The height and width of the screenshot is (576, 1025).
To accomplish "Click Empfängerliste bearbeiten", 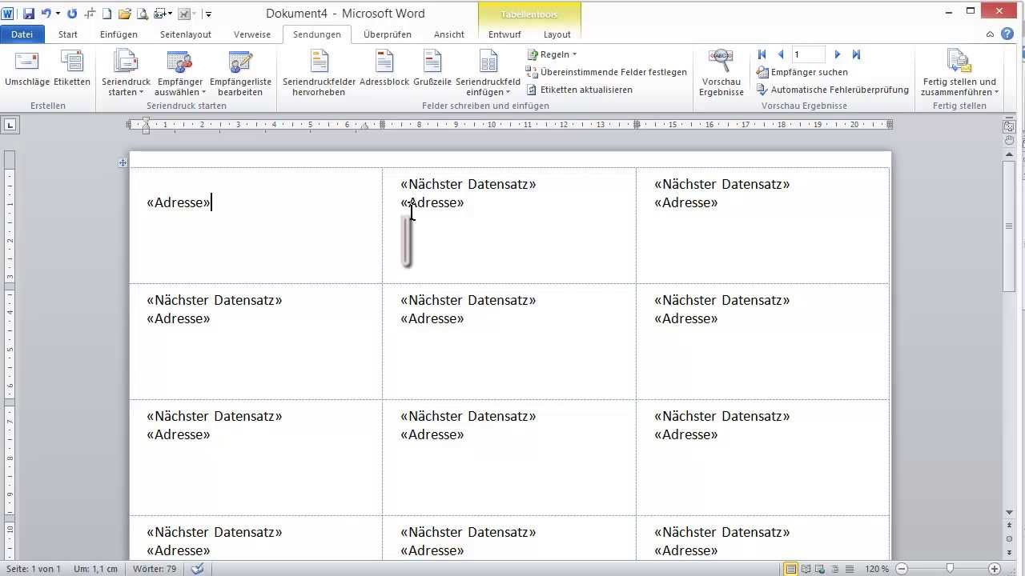I will coord(240,70).
